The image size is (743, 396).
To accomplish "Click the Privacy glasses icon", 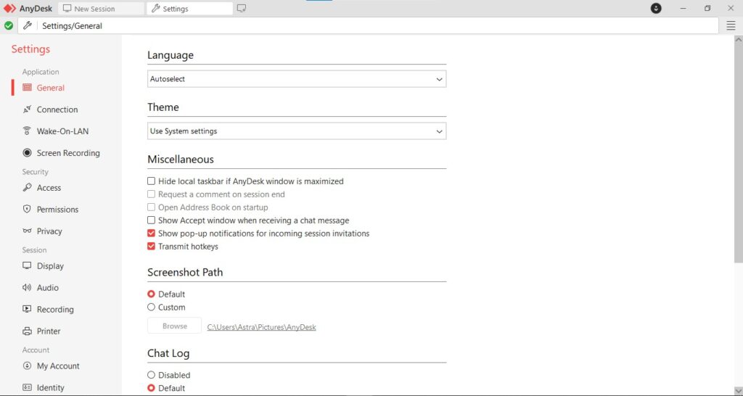I will pyautogui.click(x=27, y=231).
